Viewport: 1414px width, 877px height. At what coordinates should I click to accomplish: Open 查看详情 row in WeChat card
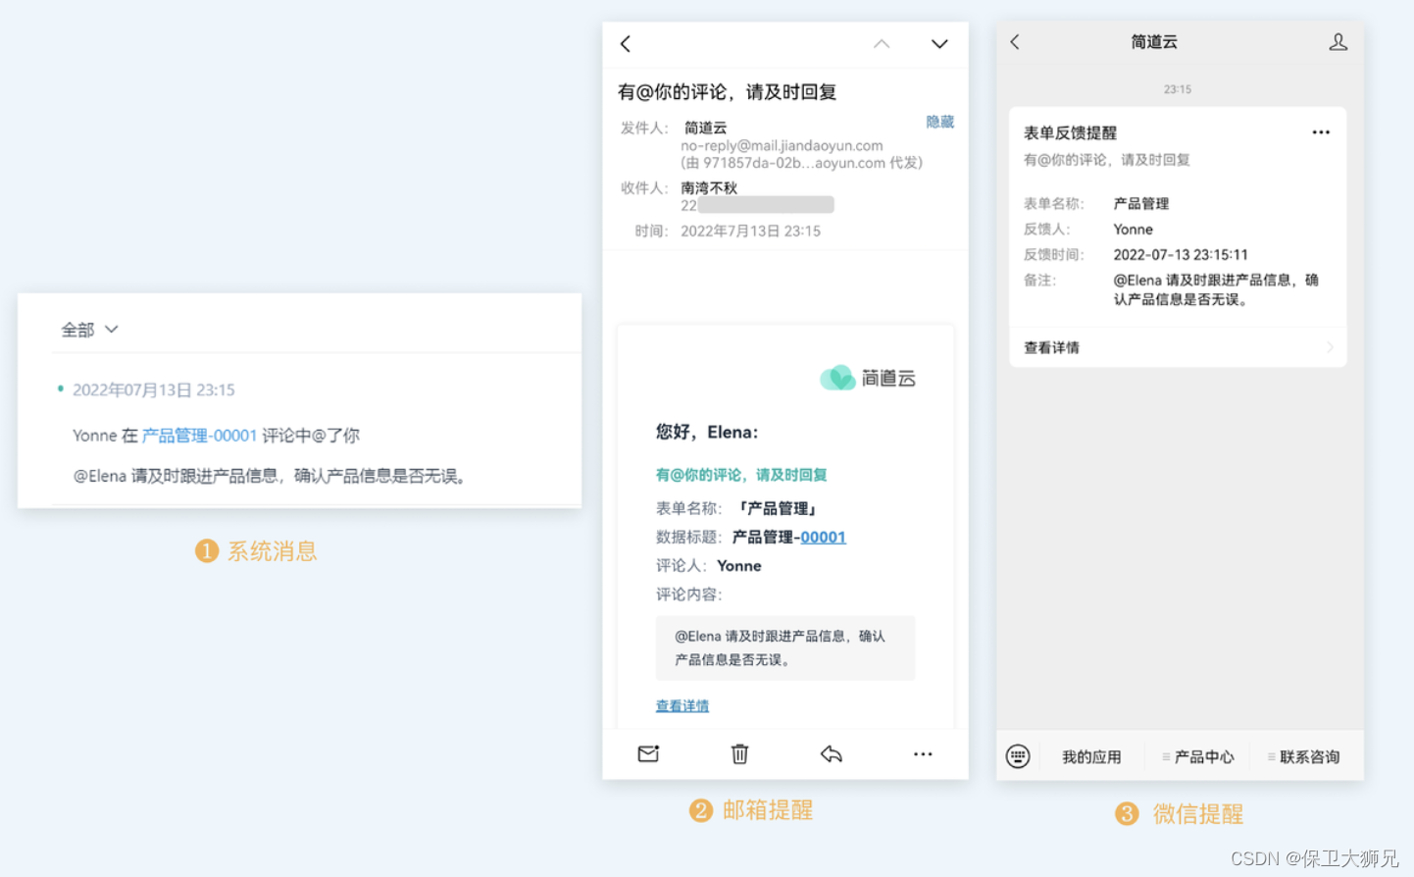coord(1178,347)
